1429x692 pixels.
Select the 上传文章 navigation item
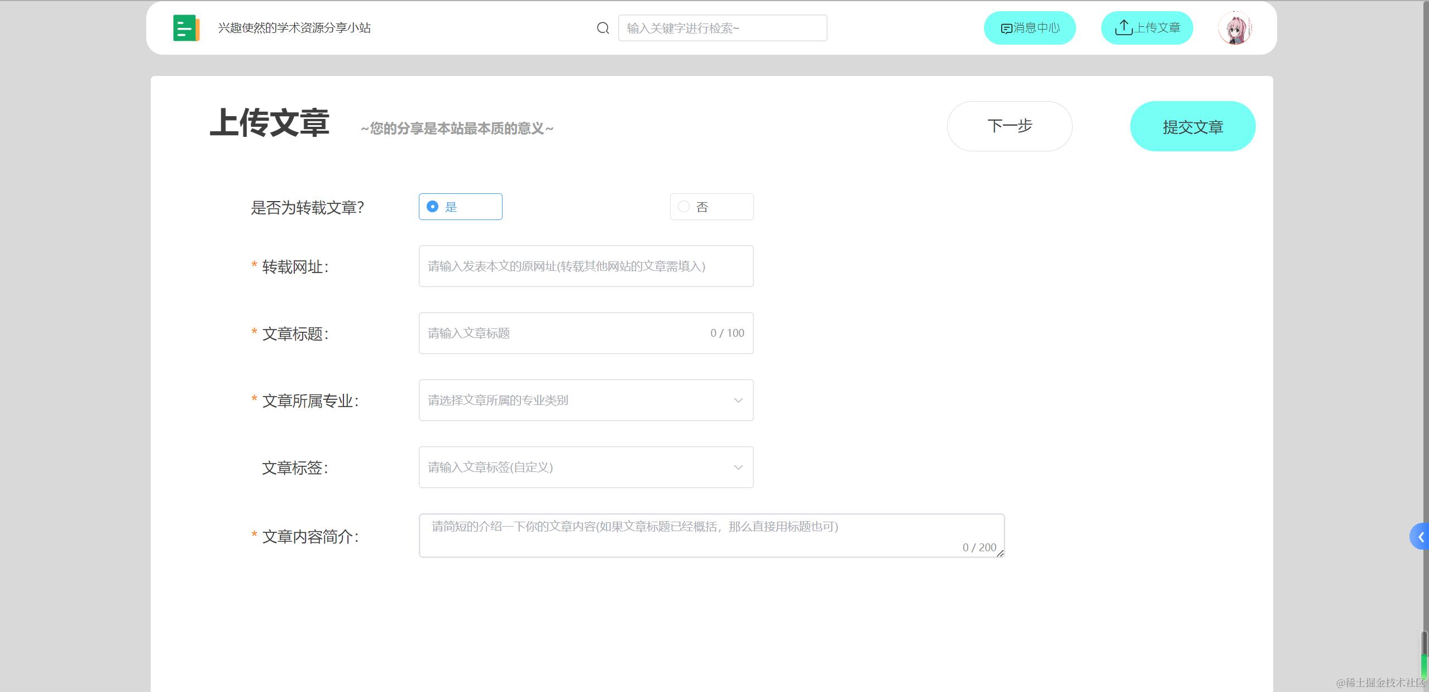(1146, 27)
